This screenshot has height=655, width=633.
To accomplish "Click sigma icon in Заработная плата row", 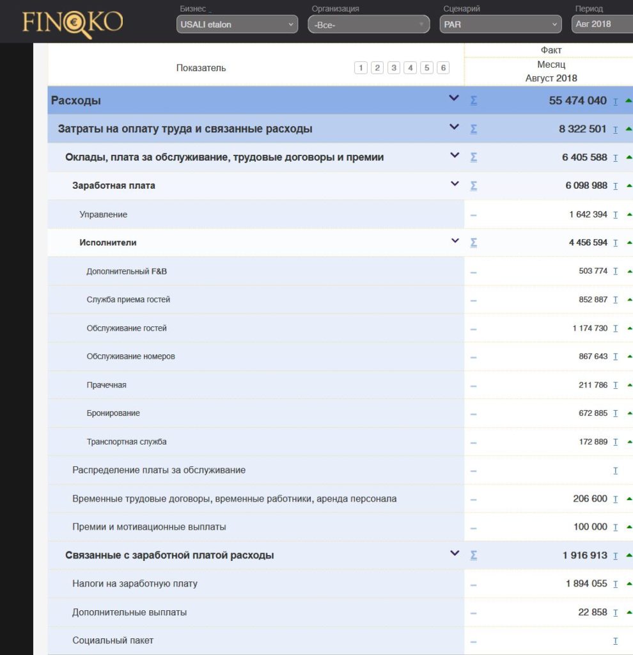I will pyautogui.click(x=474, y=185).
